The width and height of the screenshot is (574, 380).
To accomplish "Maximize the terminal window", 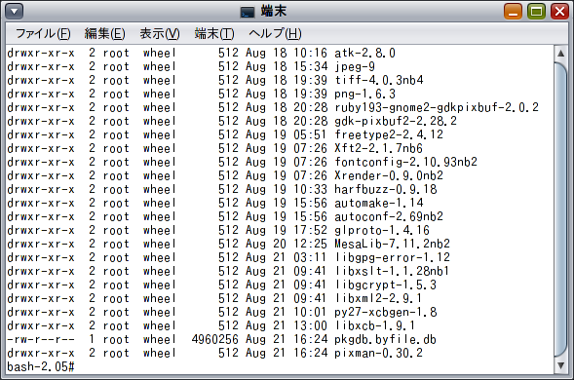I will (x=536, y=12).
